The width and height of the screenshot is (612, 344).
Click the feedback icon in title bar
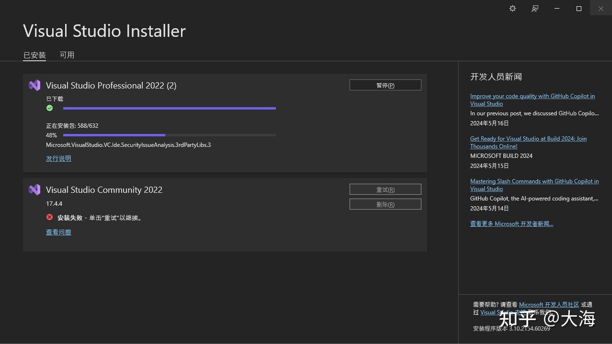point(535,9)
